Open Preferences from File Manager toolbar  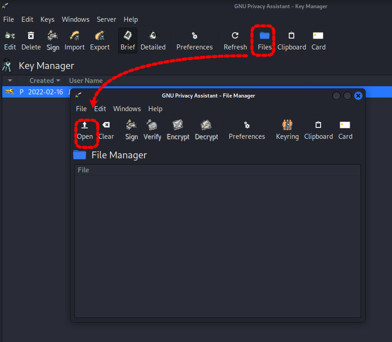click(x=247, y=130)
